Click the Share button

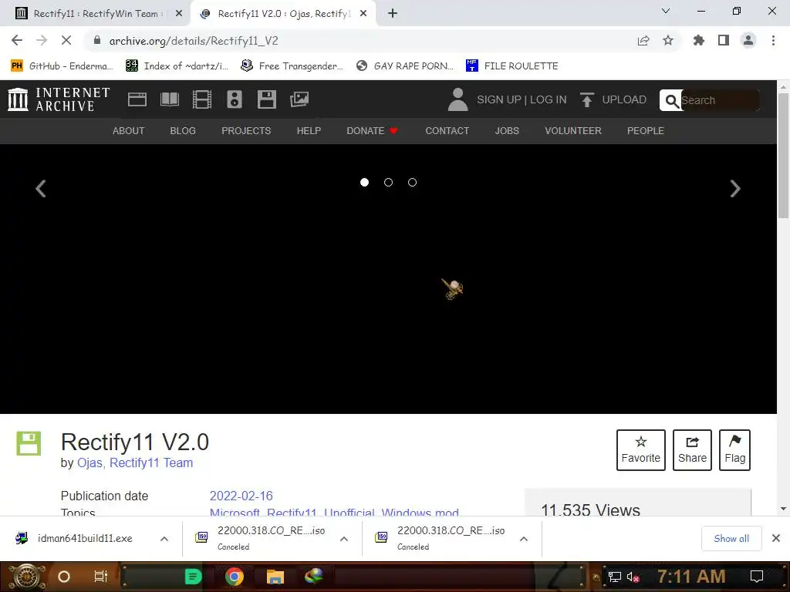692,450
